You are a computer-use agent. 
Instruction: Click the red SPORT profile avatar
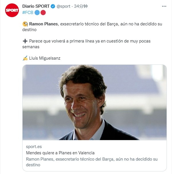(x=12, y=10)
